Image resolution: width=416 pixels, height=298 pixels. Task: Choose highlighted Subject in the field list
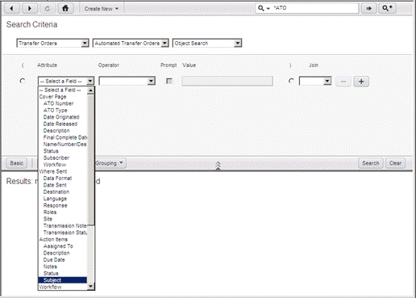point(63,280)
